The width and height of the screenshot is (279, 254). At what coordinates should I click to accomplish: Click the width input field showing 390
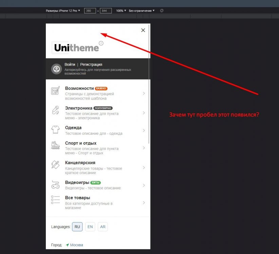91,10
